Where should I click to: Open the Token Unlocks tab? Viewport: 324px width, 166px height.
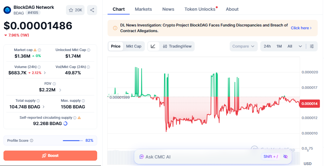click(200, 9)
